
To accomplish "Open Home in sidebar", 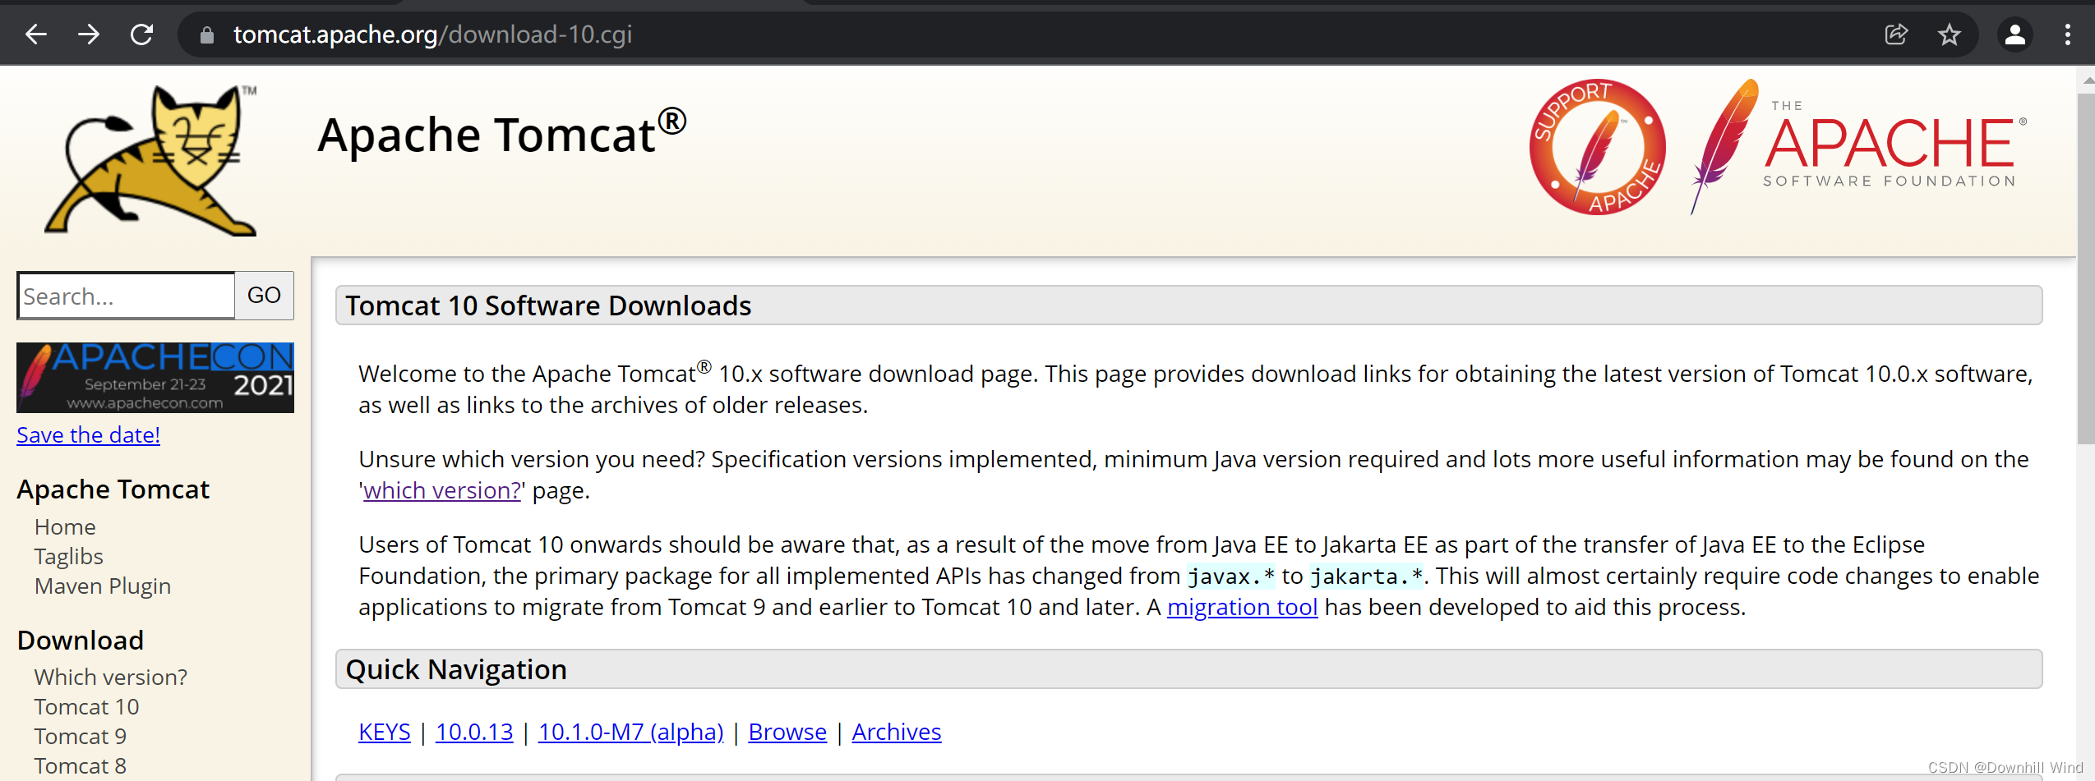I will 65,526.
